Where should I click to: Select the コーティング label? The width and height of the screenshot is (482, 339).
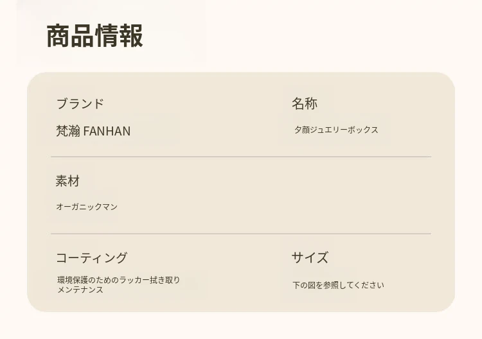click(91, 258)
